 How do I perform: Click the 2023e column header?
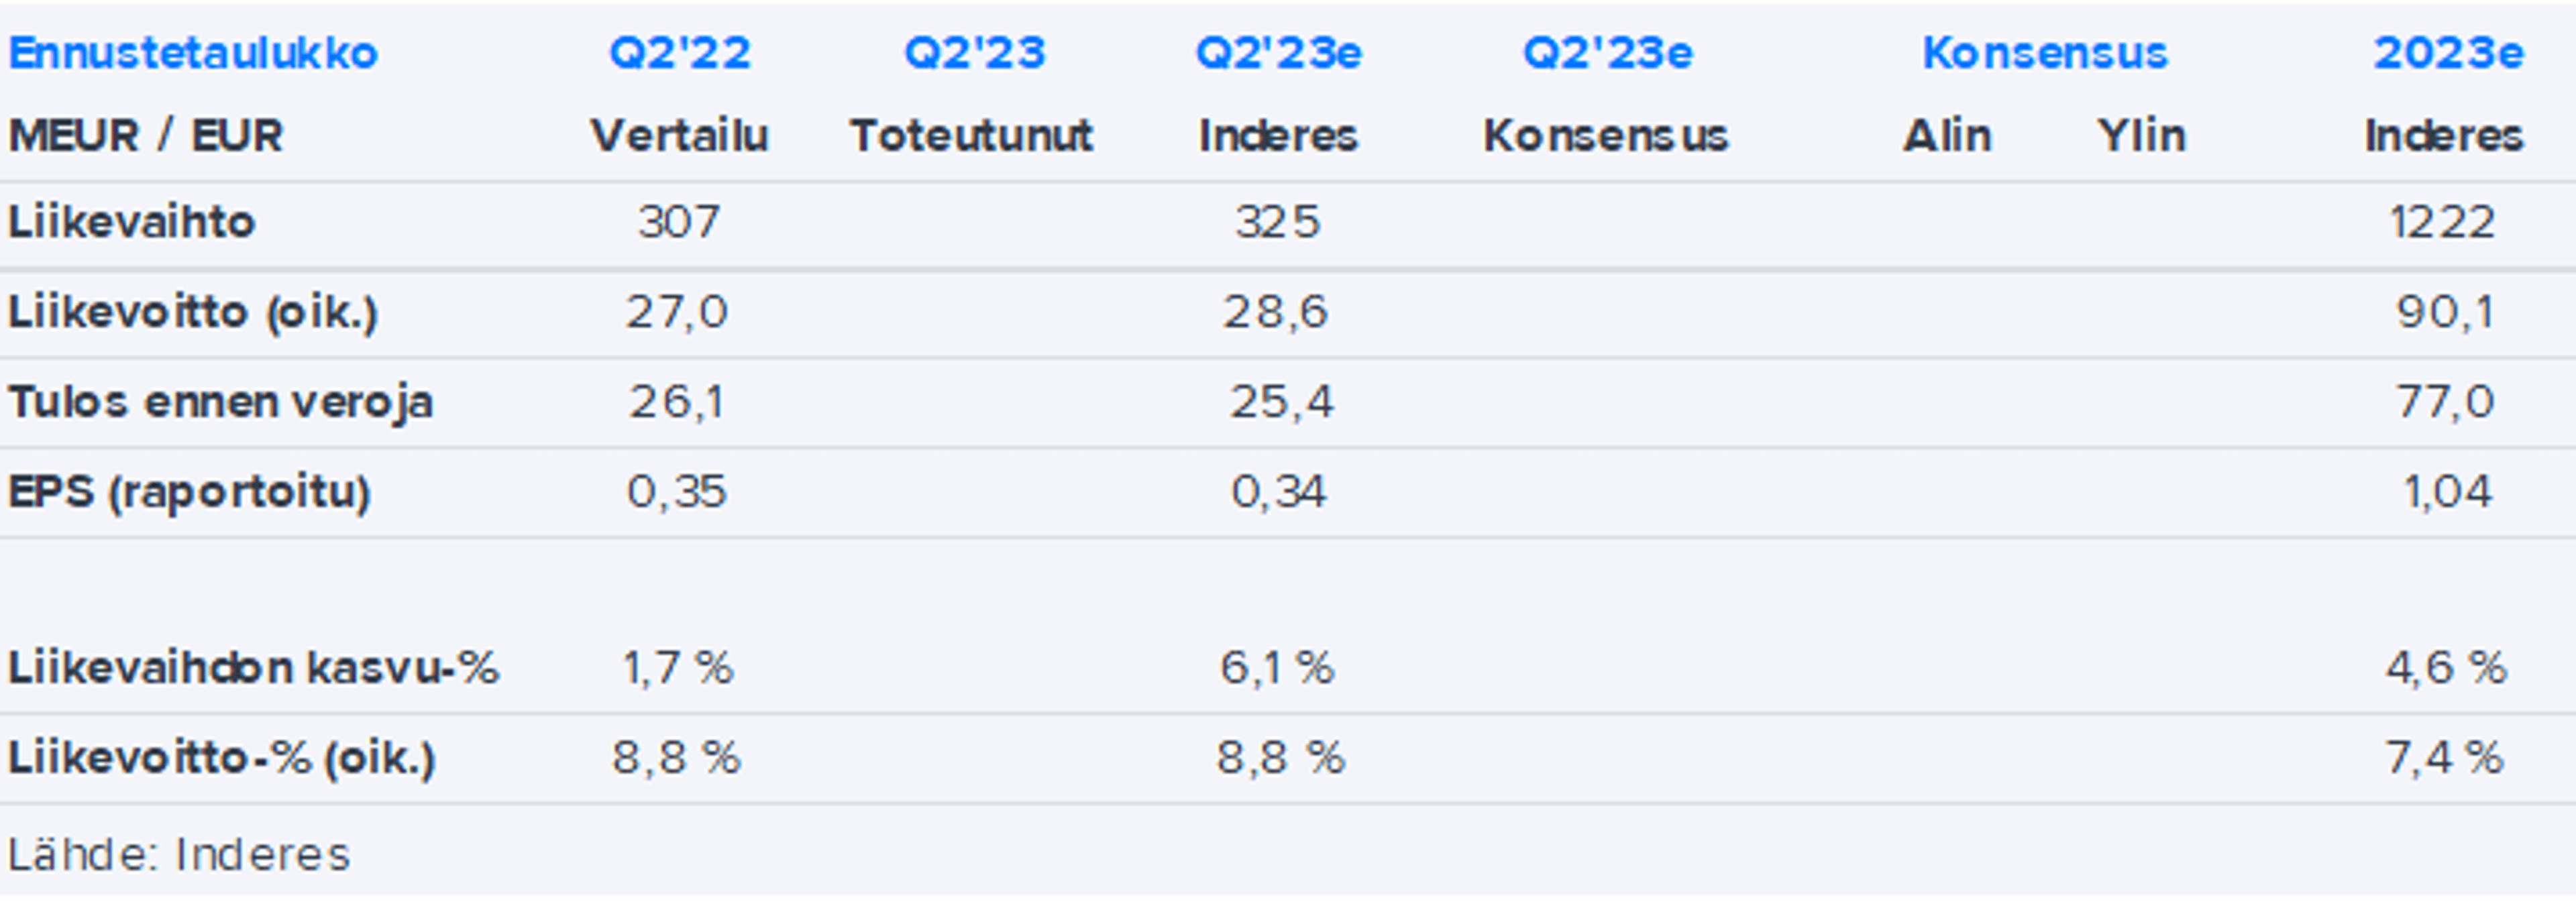pos(2448,53)
